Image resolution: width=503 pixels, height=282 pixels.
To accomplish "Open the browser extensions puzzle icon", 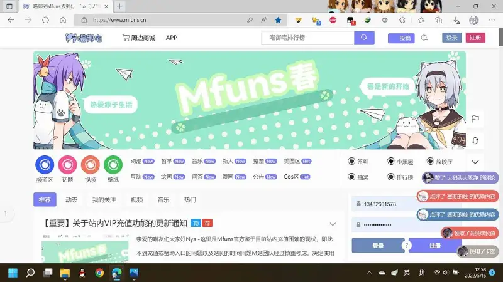I will (x=402, y=20).
